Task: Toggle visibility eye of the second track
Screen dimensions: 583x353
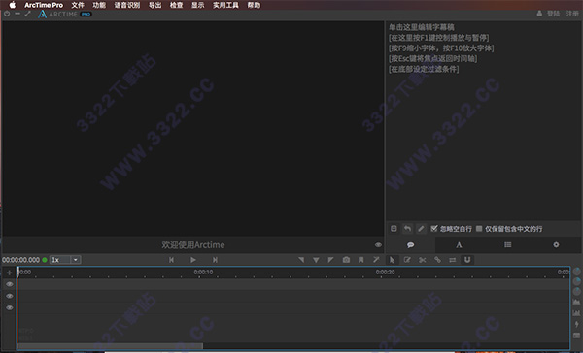Action: coord(10,296)
